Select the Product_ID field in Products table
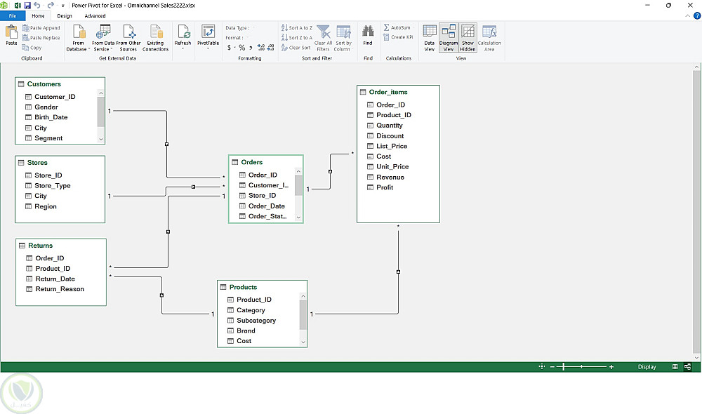The height and width of the screenshot is (414, 702). (253, 300)
